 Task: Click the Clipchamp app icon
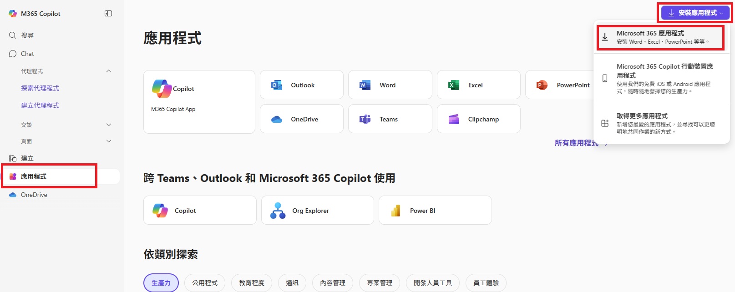[454, 119]
